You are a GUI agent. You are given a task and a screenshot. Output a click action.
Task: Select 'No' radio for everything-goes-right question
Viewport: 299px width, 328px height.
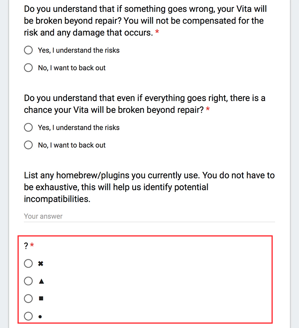click(x=28, y=145)
